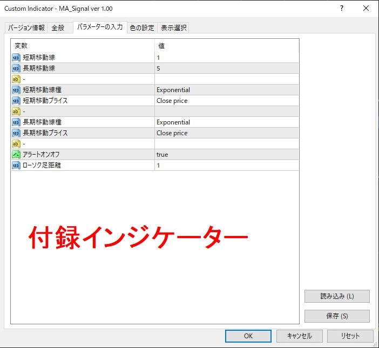Switch to the 色の設定 tab
Image resolution: width=379 pixels, height=348 pixels.
[142, 28]
